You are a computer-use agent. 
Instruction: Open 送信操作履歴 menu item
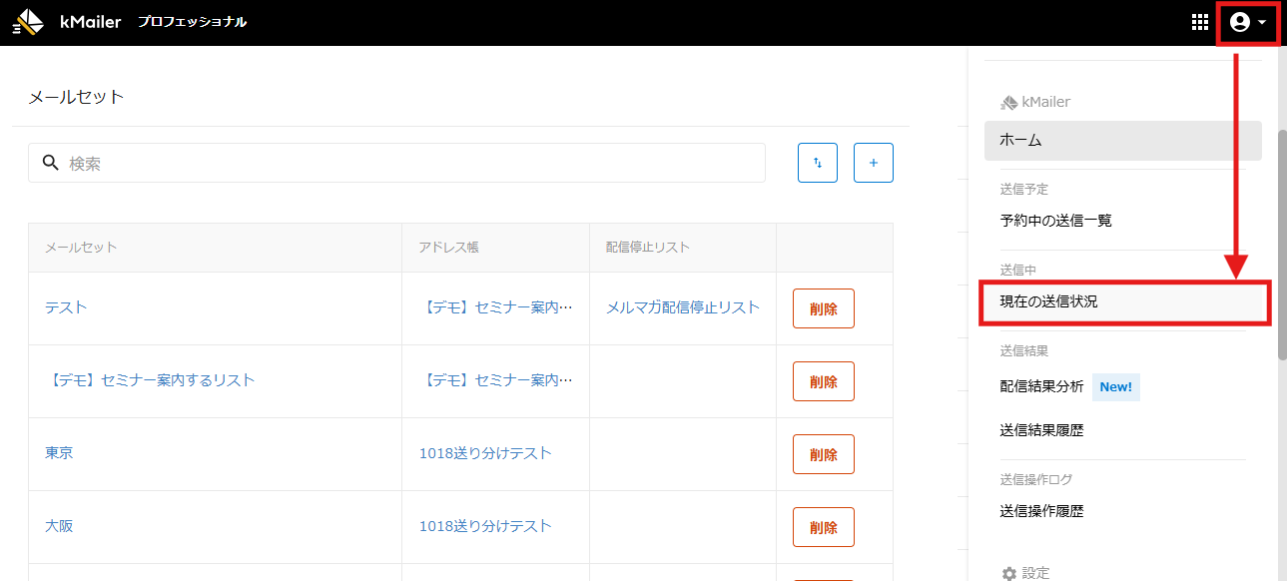coord(1041,511)
